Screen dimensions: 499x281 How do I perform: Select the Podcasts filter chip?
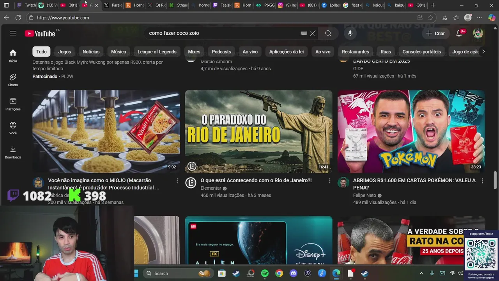pos(221,52)
